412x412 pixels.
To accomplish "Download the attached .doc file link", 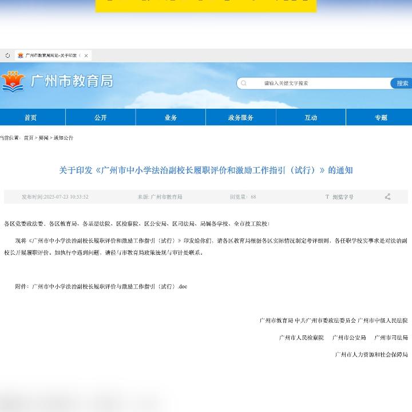I will tap(109, 286).
